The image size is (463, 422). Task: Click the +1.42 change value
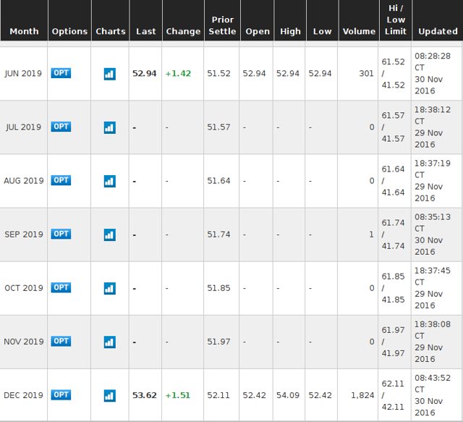click(x=178, y=73)
